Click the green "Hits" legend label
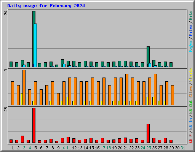This screenshot has height=152, width=195. [x=191, y=16]
